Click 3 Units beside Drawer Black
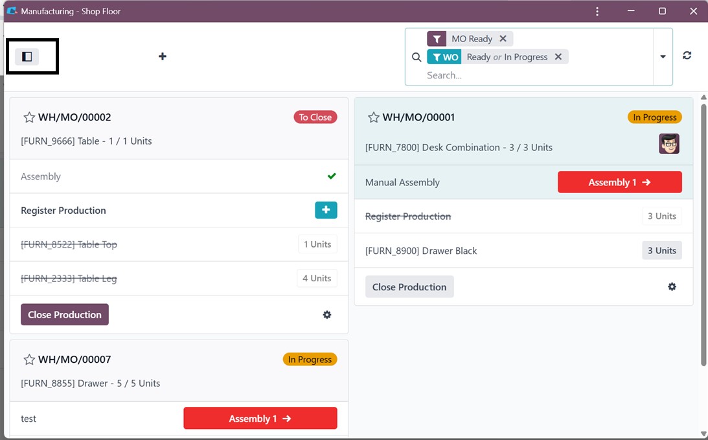The width and height of the screenshot is (708, 440). point(662,251)
